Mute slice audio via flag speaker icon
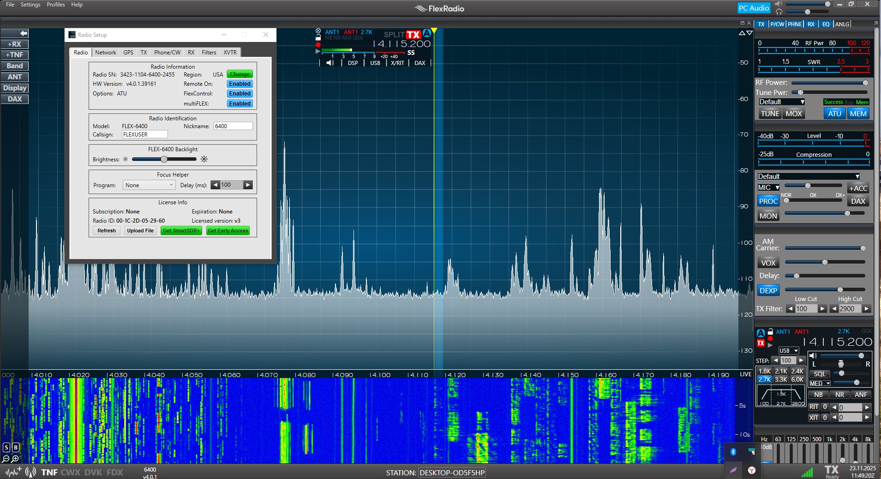This screenshot has height=479, width=881. pos(330,63)
